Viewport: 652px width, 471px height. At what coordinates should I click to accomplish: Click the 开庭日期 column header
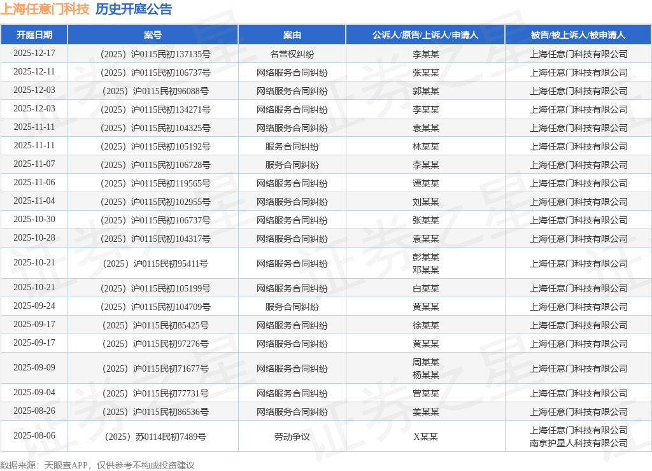tap(34, 35)
